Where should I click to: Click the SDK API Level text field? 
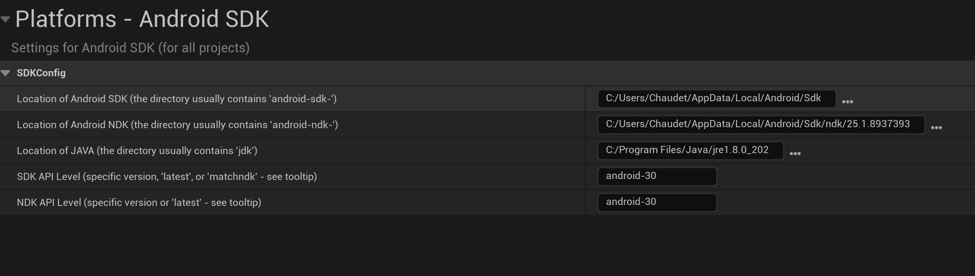tap(657, 176)
